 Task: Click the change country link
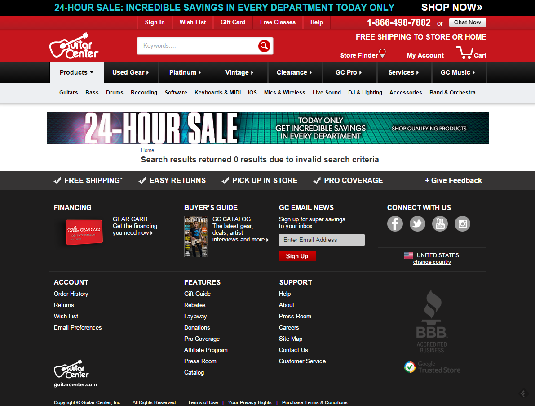point(432,262)
